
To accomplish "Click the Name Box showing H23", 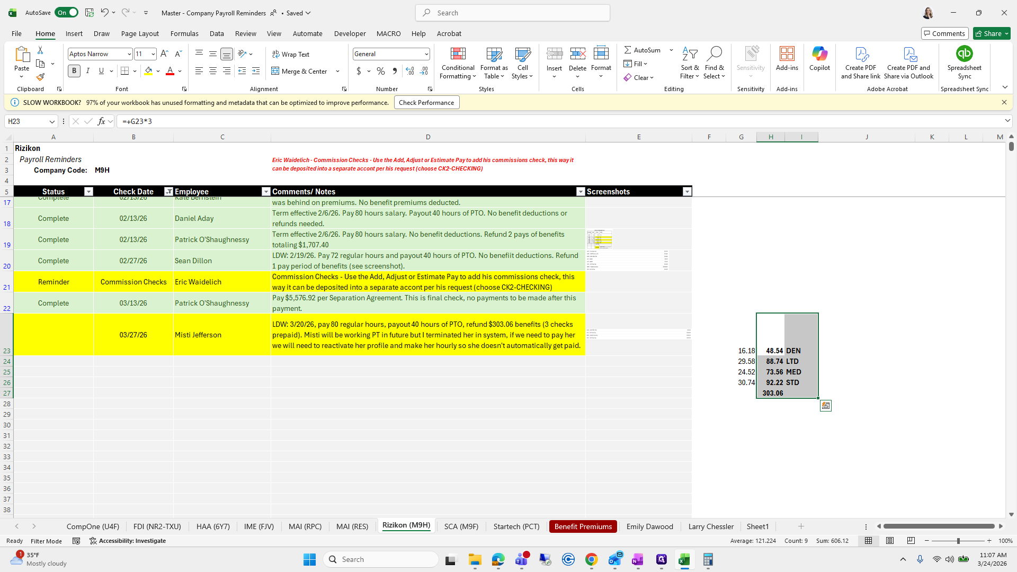I will (26, 121).
